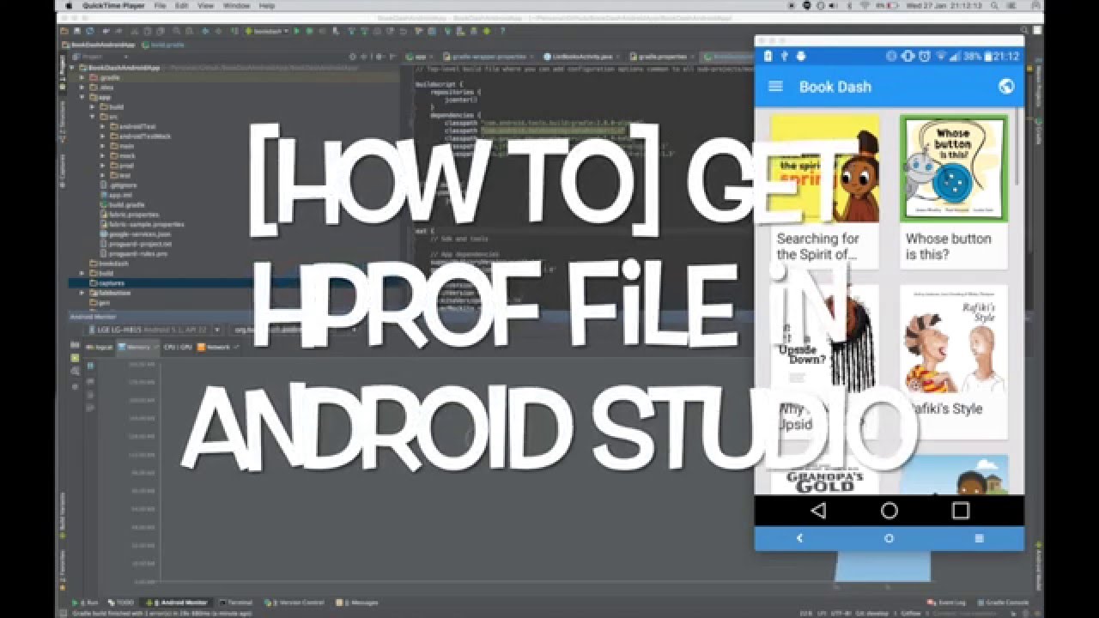The image size is (1099, 618).
Task: Expand the androidTest folder
Action: pos(103,126)
